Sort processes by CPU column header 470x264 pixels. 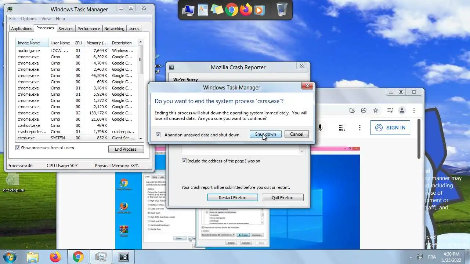click(78, 43)
